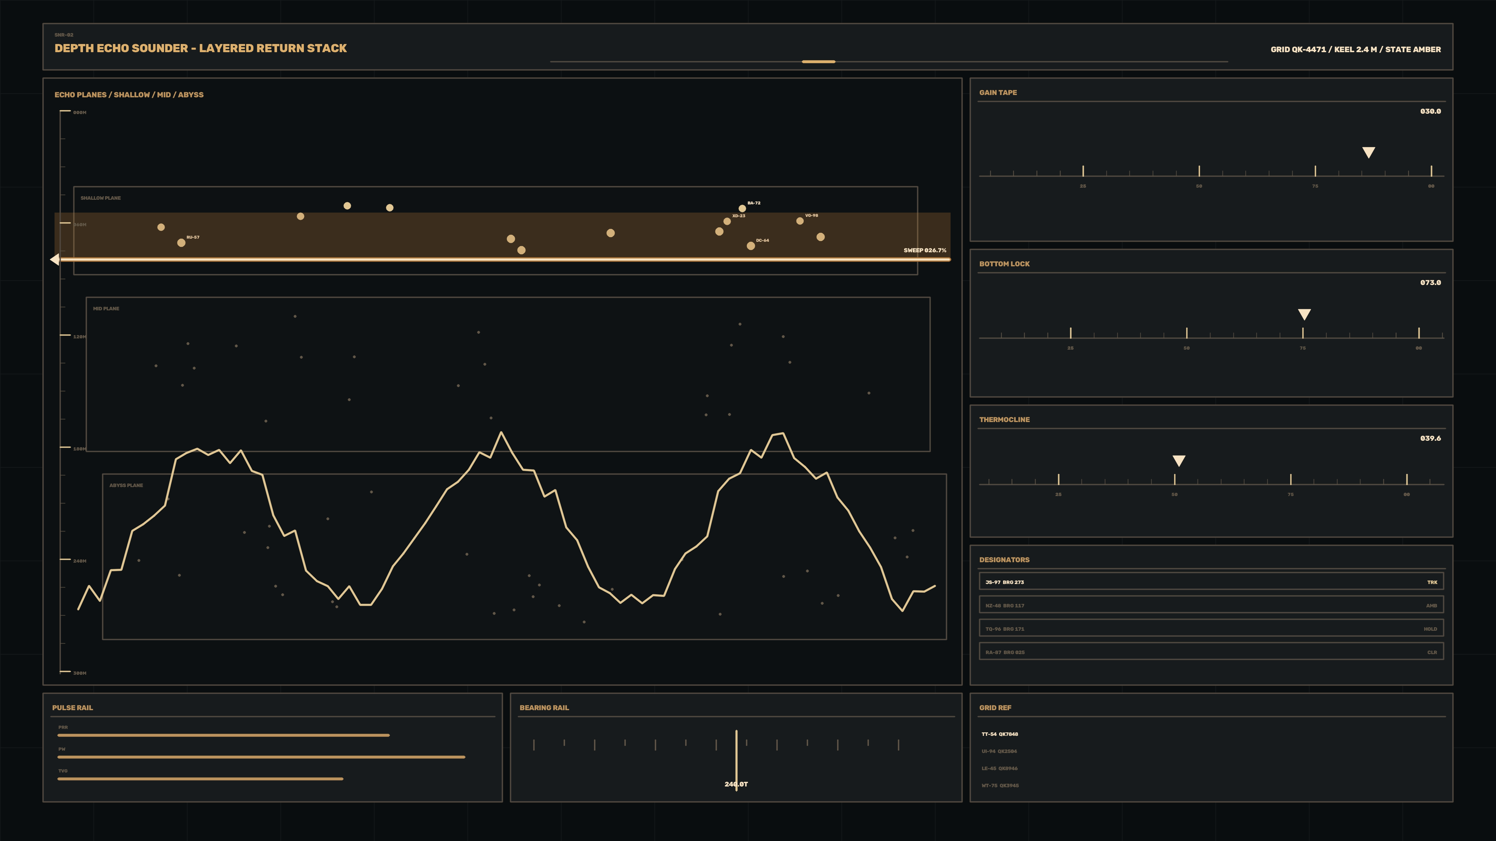Click the Depth Echo Sounder header title
1496x841 pixels.
point(200,48)
